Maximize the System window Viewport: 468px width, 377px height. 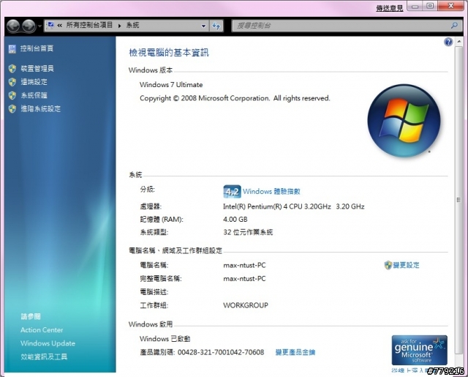pos(430,6)
